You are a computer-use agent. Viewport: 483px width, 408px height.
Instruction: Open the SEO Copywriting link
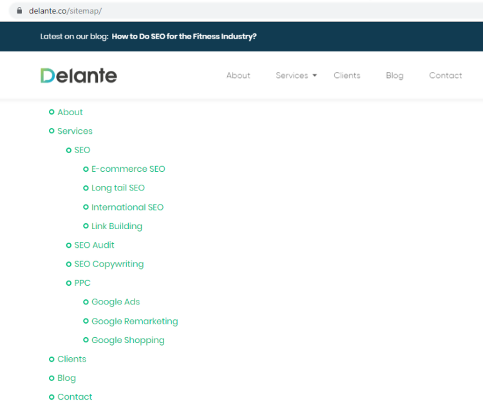click(109, 264)
